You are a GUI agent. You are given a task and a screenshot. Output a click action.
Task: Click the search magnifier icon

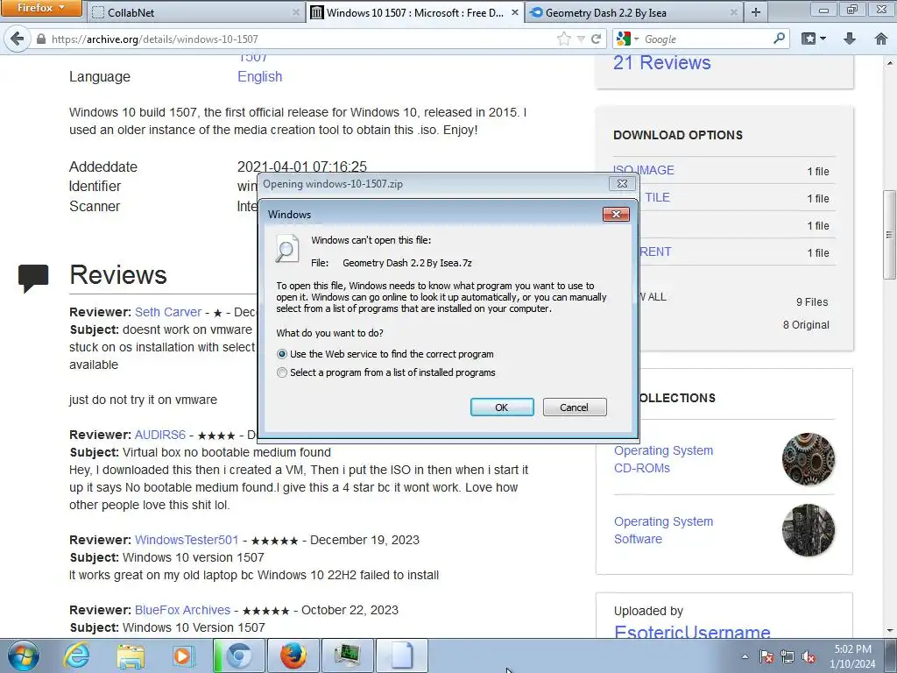click(779, 39)
